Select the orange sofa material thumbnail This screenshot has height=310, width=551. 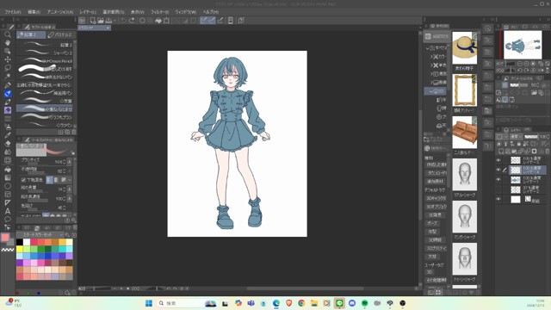464,132
